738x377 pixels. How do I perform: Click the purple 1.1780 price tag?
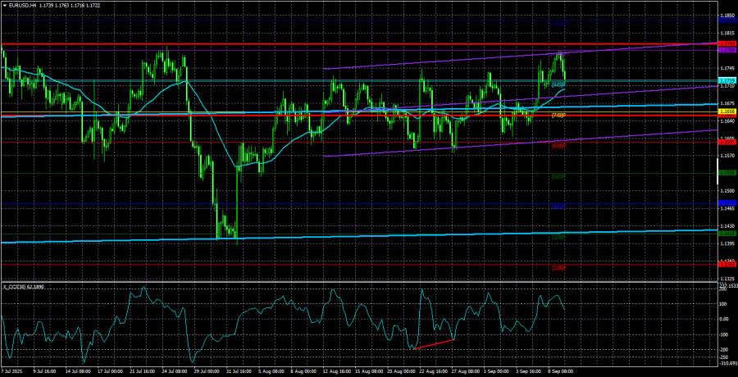pyautogui.click(x=726, y=50)
